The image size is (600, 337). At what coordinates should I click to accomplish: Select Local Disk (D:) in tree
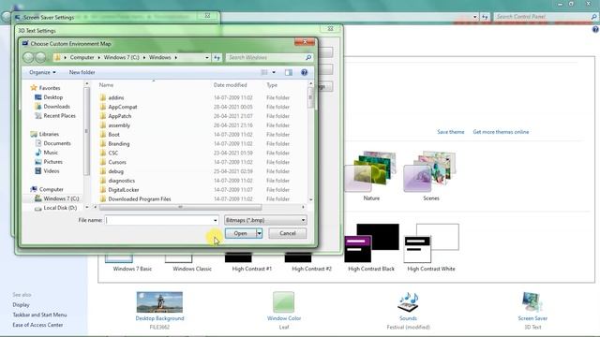pyautogui.click(x=60, y=208)
